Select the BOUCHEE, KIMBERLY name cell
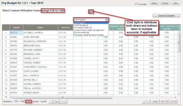Viewport: 183px width, 106px height. [40, 50]
